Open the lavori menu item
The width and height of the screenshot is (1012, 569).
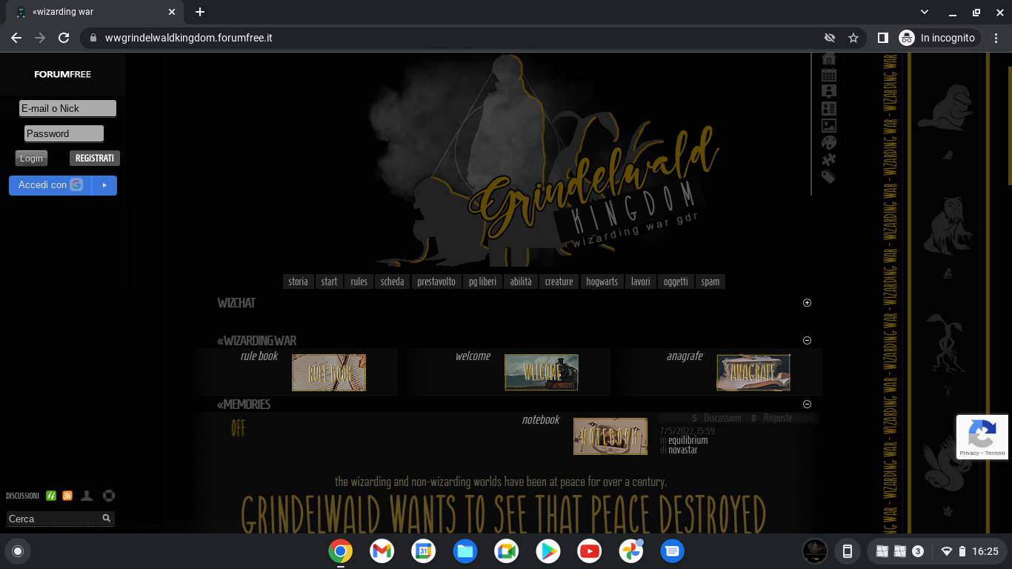coord(641,282)
